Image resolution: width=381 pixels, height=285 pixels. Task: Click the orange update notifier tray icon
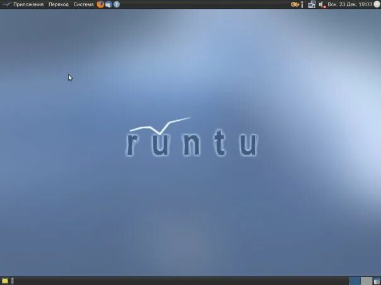point(295,4)
